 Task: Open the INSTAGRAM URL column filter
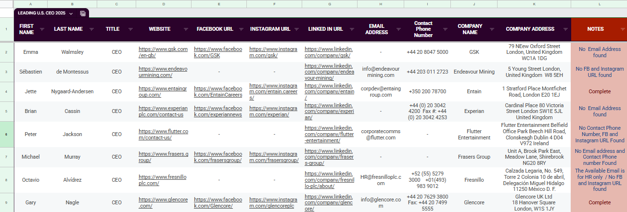pos(296,29)
